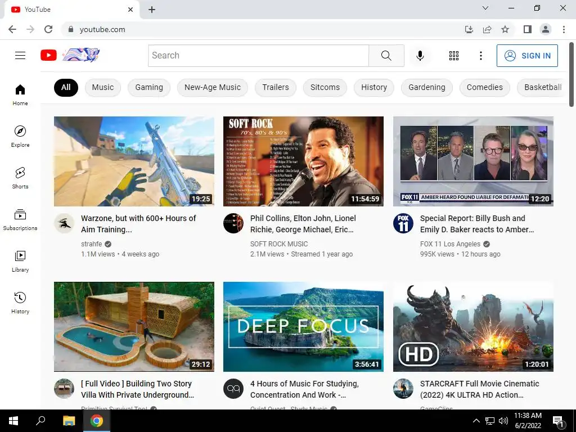Image resolution: width=576 pixels, height=432 pixels.
Task: Open SOFT ROCK MUSIC channel avatar
Action: tap(233, 223)
